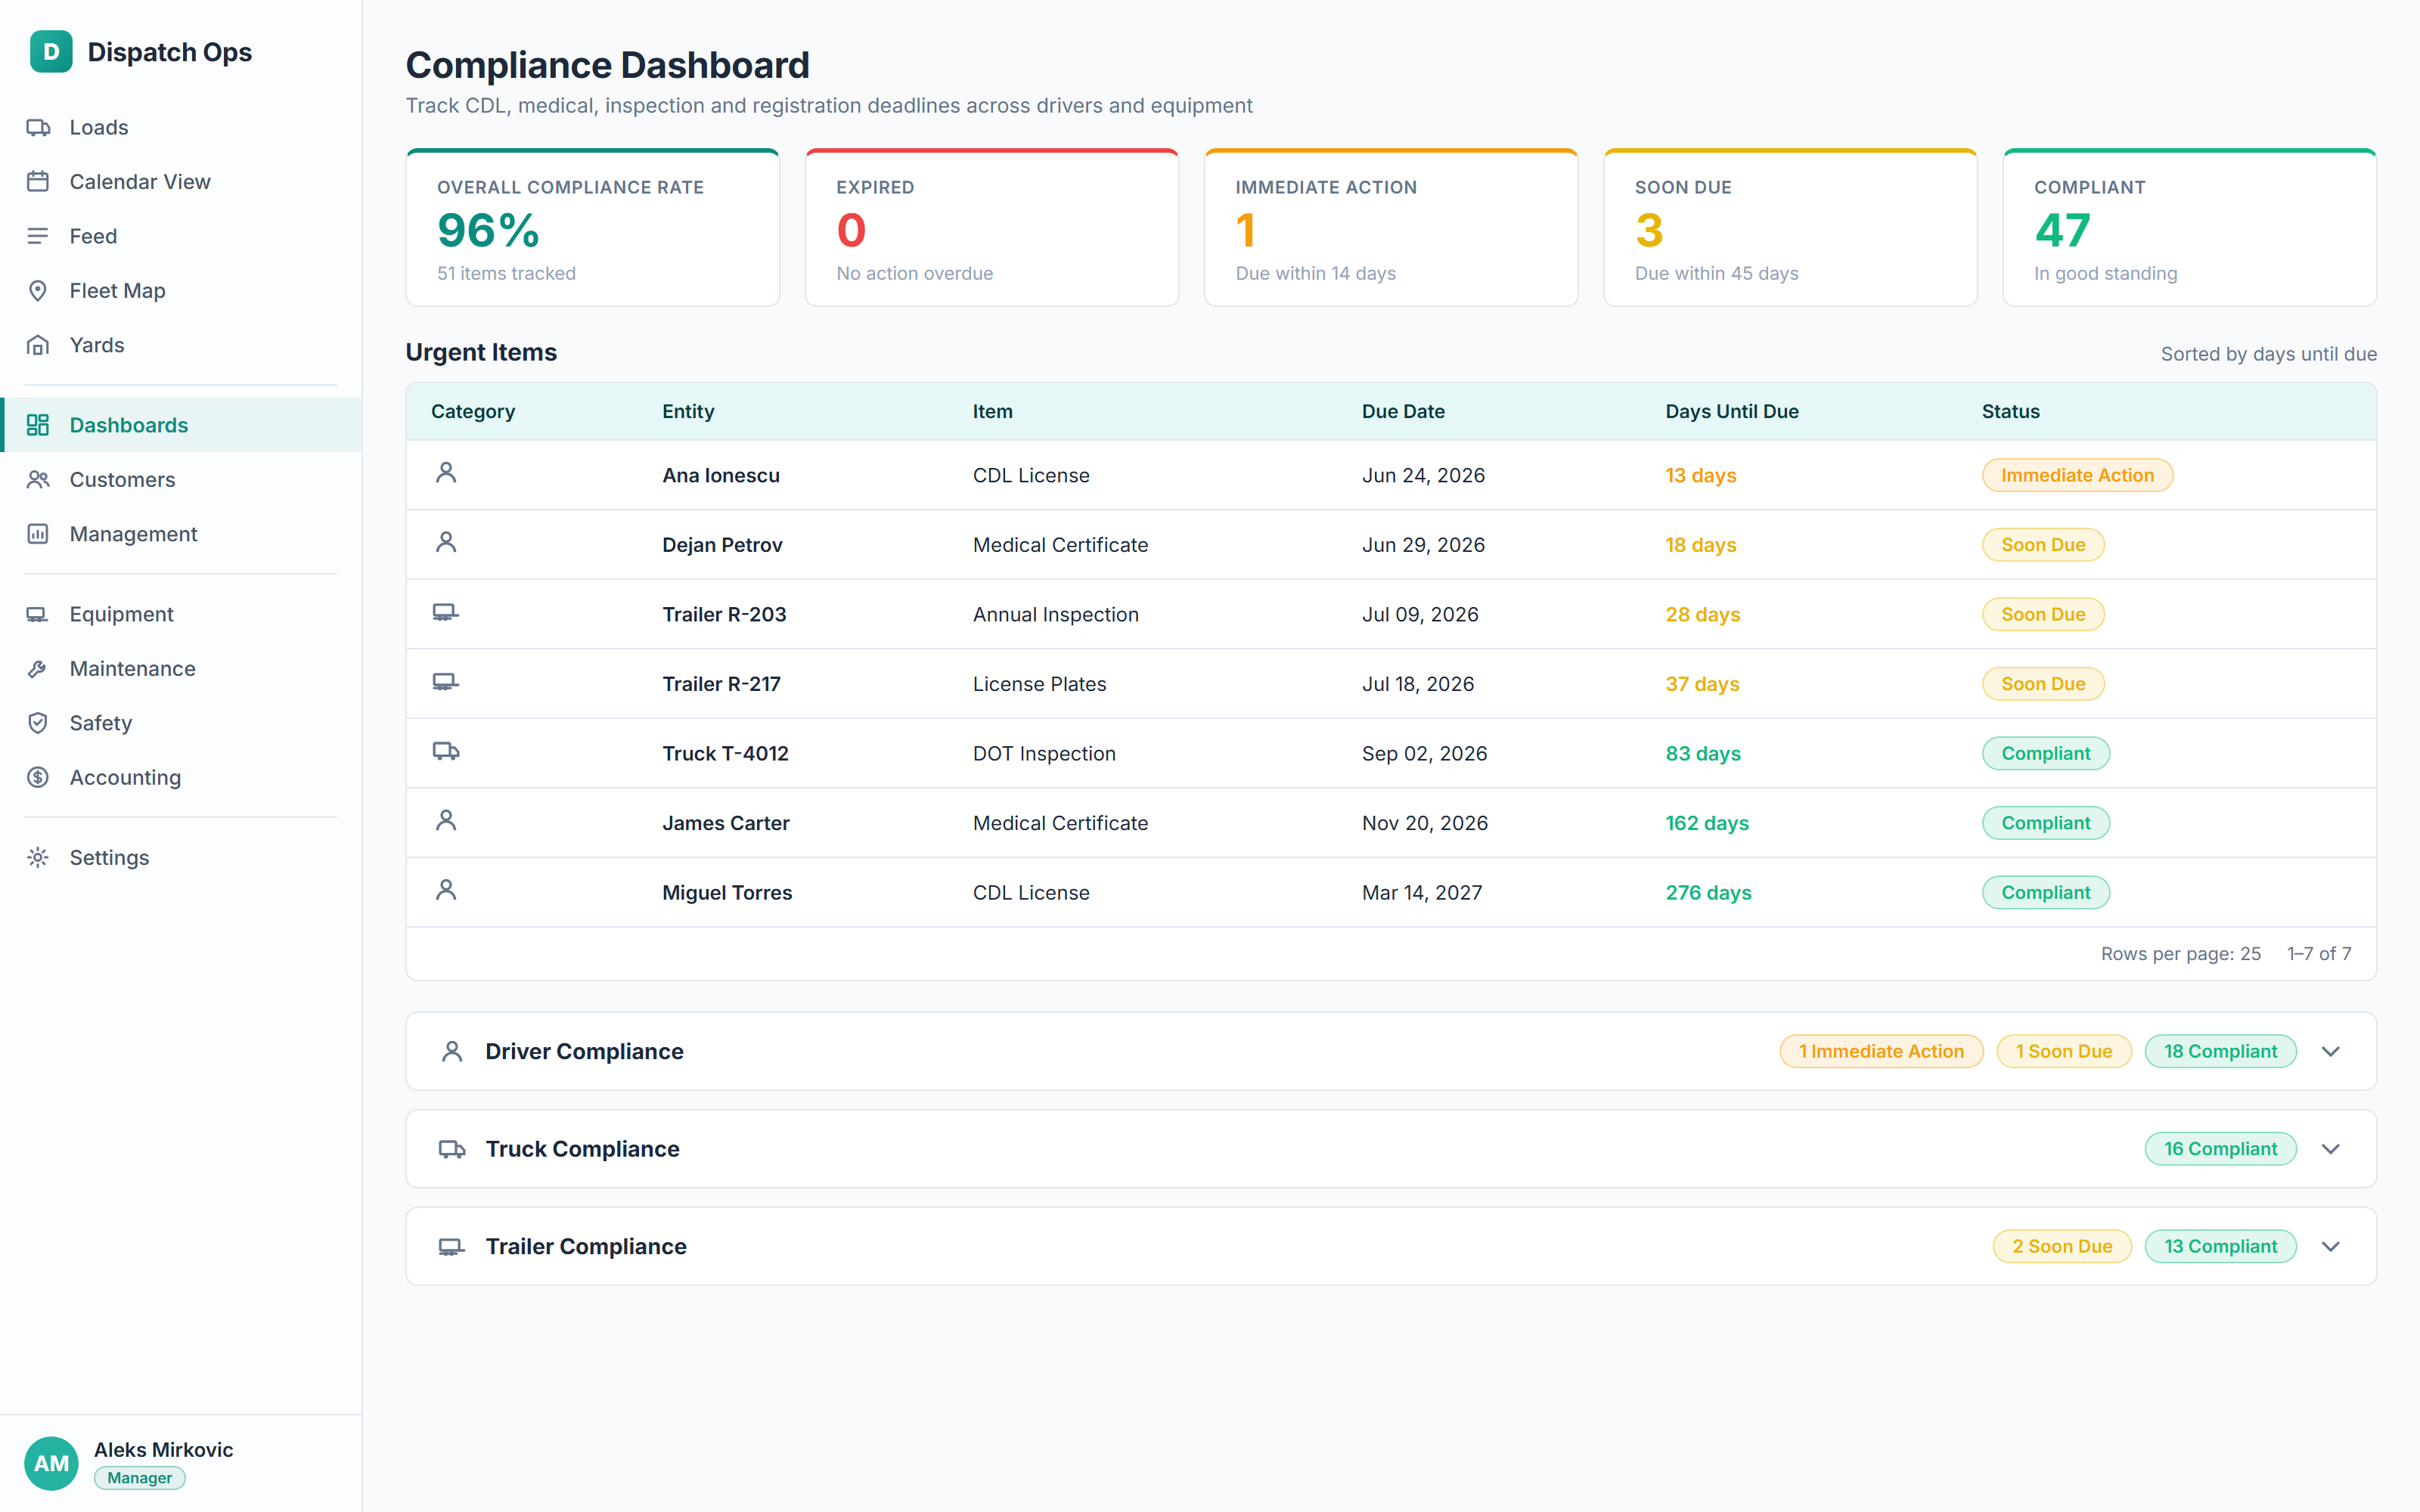This screenshot has width=2420, height=1512.
Task: Click the Immediate Action summary card
Action: (1391, 228)
